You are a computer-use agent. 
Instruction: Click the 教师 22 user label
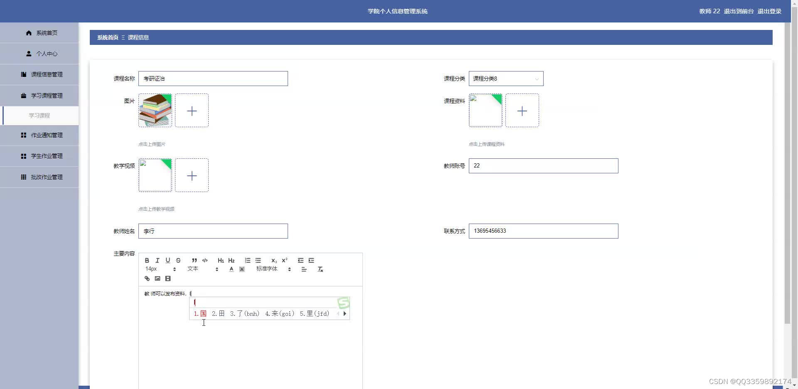tap(709, 11)
